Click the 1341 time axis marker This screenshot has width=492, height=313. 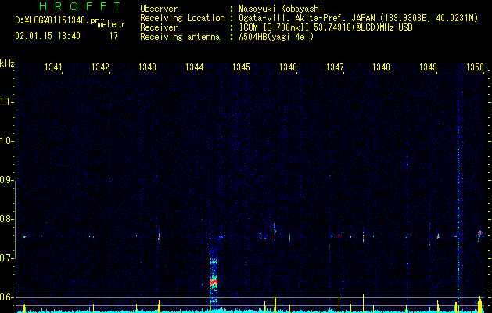pos(54,67)
